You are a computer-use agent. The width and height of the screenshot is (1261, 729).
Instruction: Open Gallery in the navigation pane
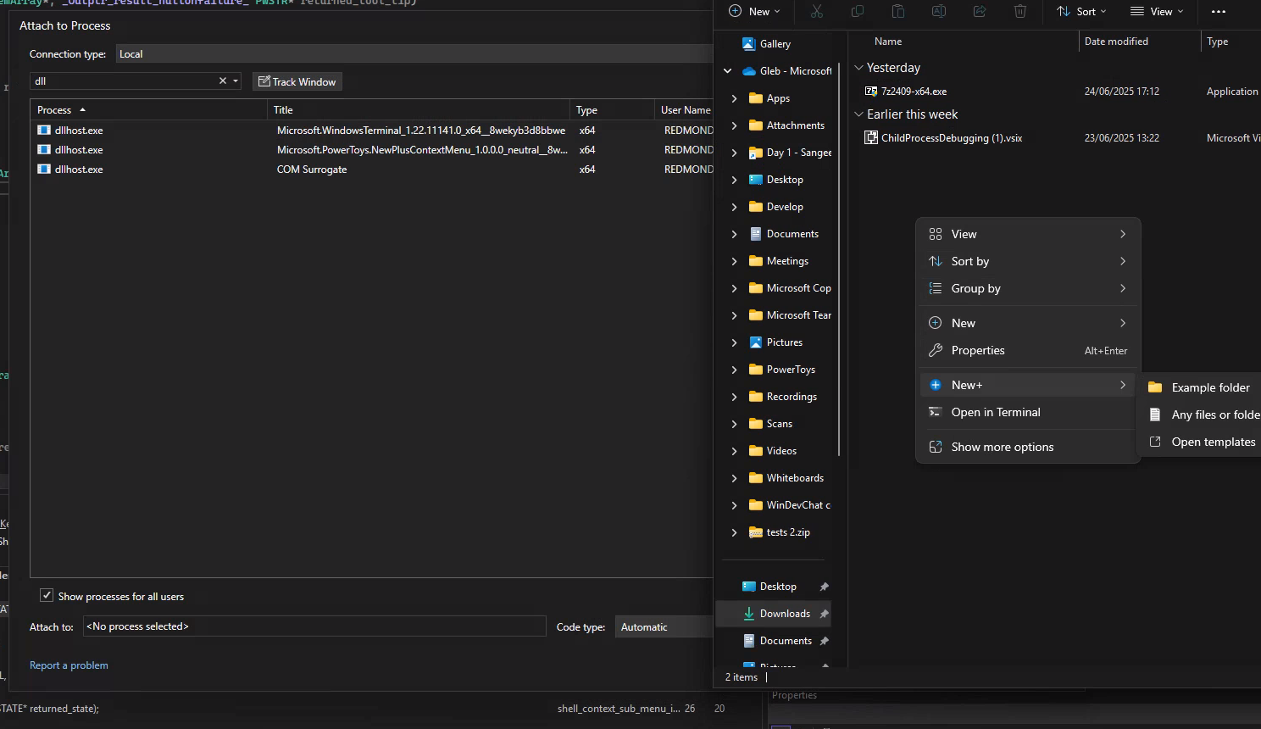point(775,44)
